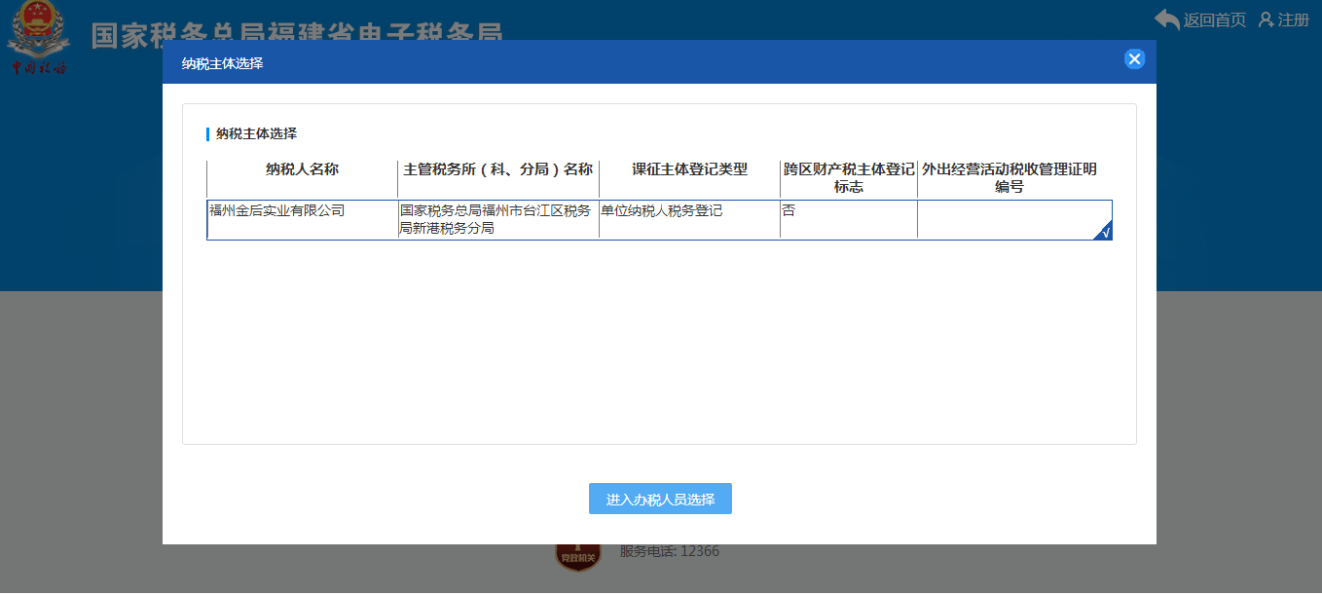Click the blue checkmark in the selected row
The width and height of the screenshot is (1322, 595).
pos(1106,232)
